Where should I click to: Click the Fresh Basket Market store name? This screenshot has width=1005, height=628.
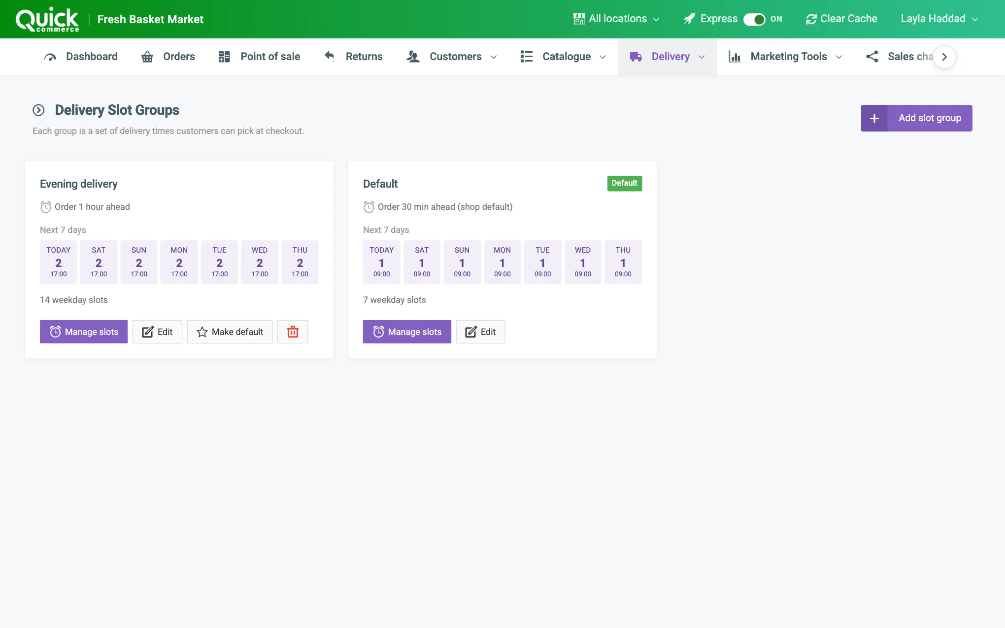(x=150, y=19)
